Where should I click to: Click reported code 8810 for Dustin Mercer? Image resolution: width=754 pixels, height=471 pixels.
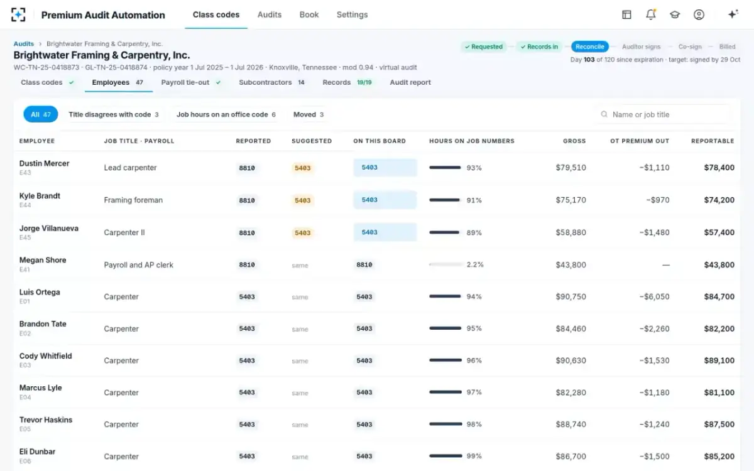pyautogui.click(x=247, y=168)
